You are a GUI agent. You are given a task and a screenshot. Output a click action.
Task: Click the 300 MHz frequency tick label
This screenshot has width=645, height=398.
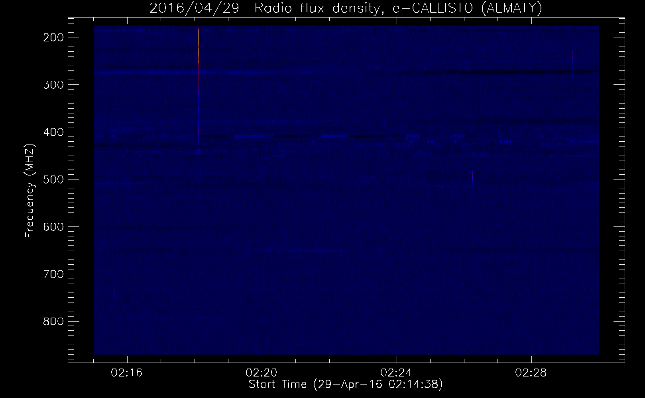(53, 84)
